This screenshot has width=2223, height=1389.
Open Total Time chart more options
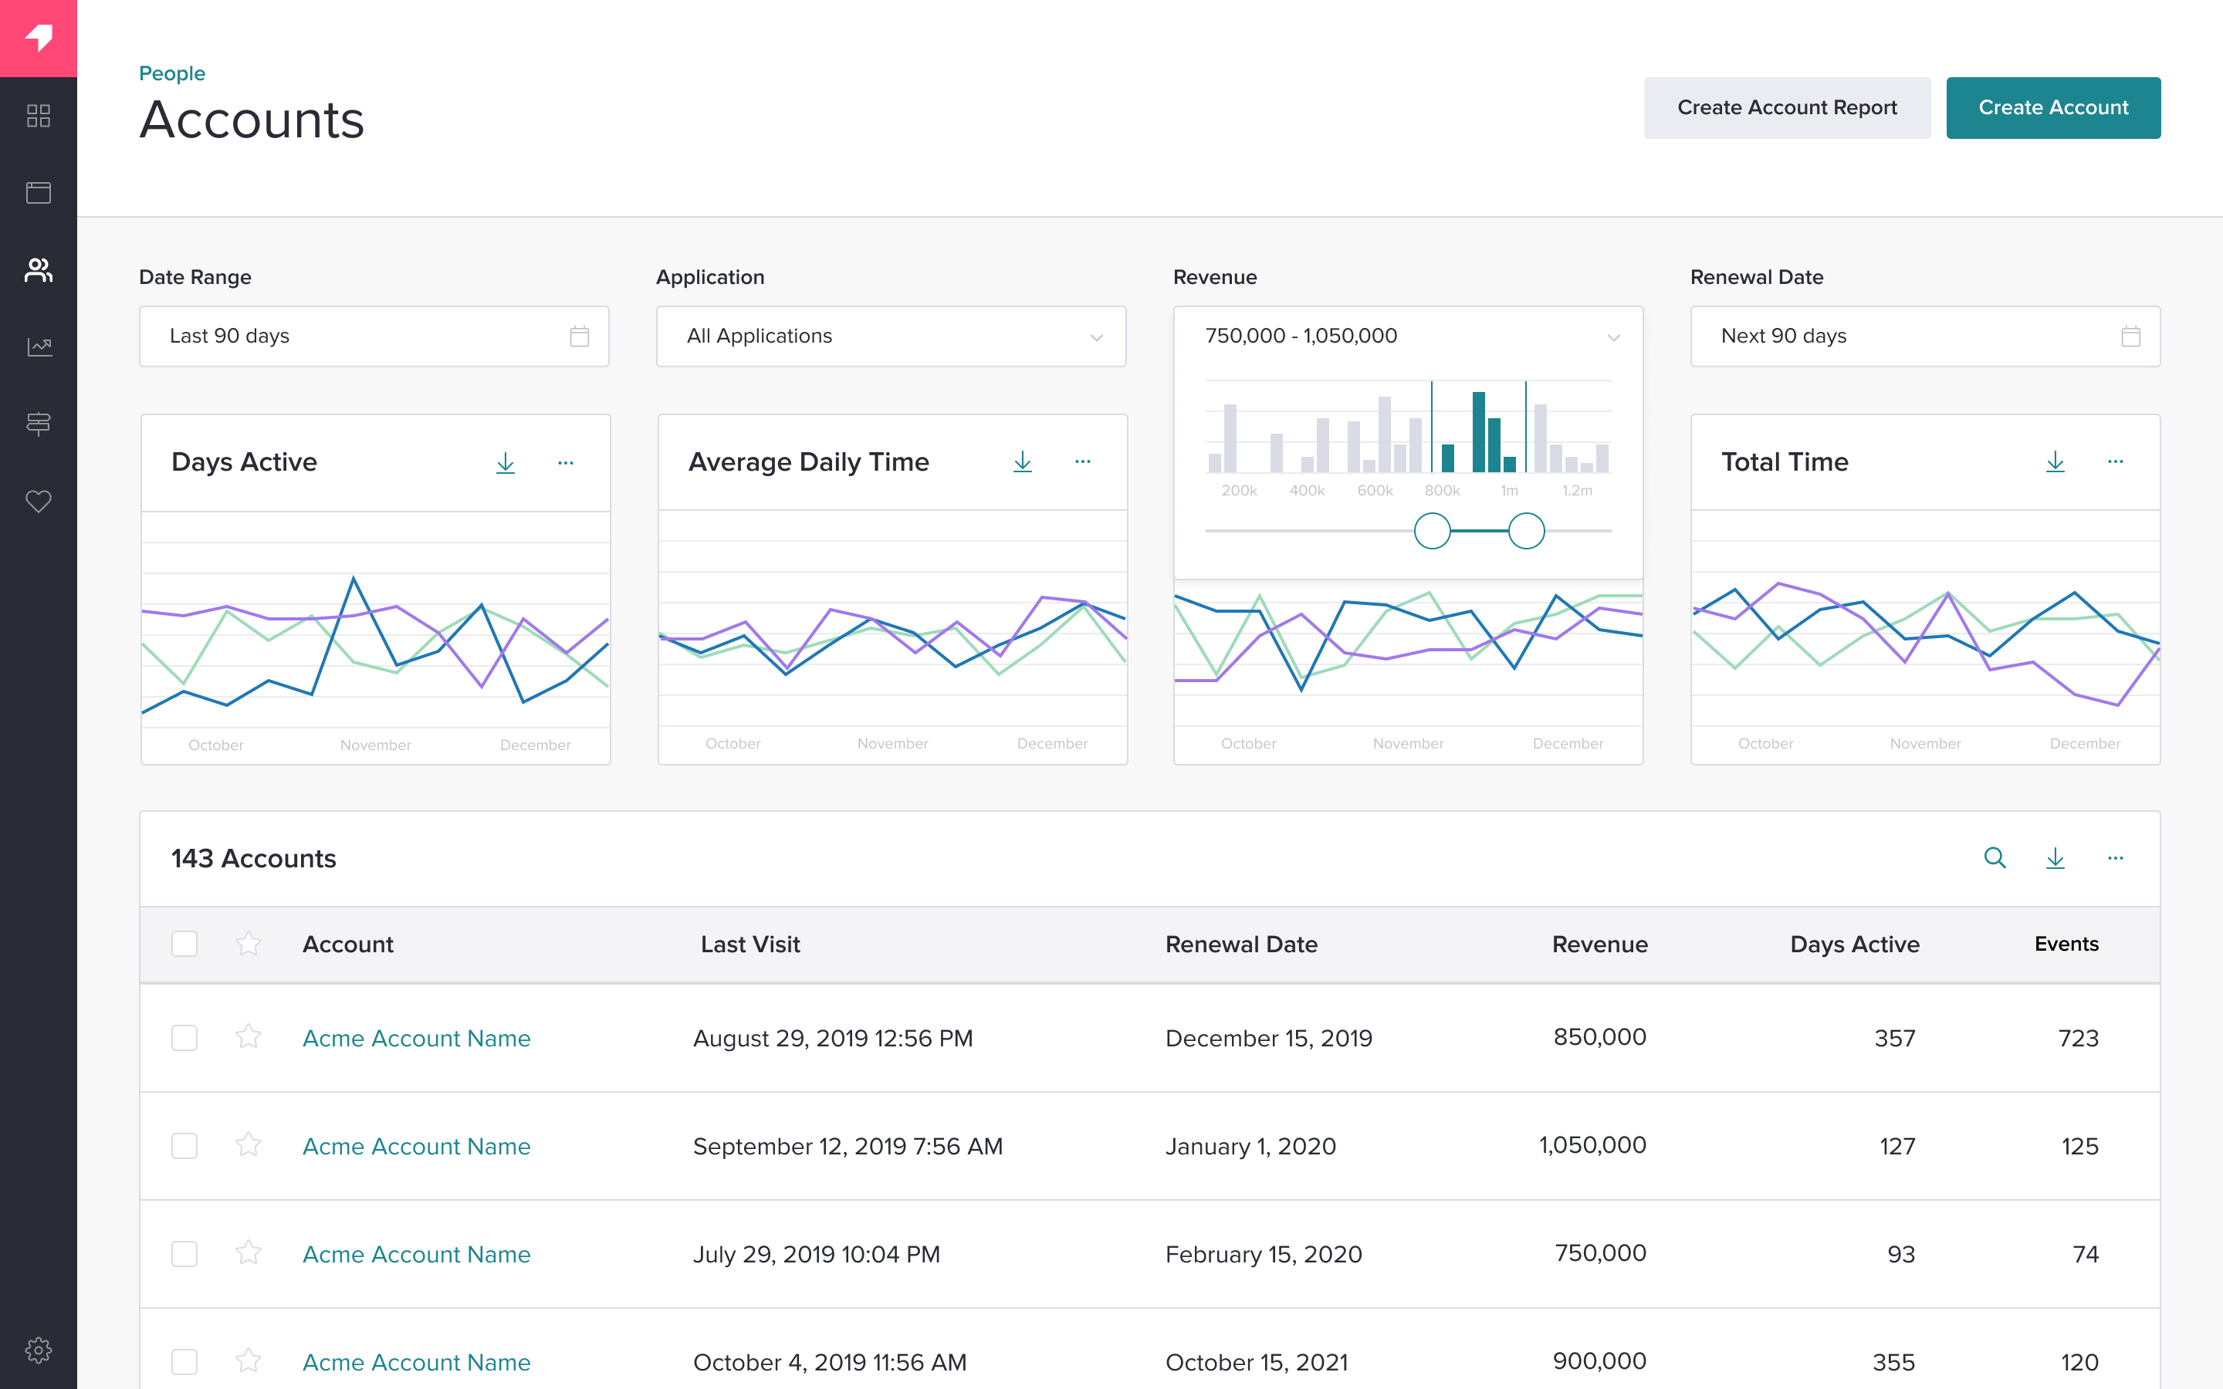(x=2116, y=462)
